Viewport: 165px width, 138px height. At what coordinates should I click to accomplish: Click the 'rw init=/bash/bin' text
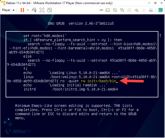[98, 81]
